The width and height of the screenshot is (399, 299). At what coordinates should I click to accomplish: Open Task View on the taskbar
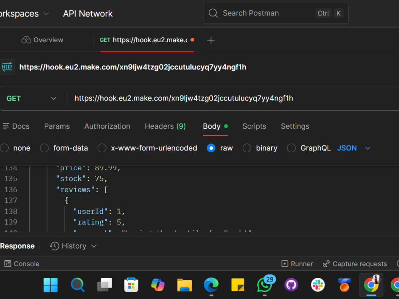pos(105,285)
